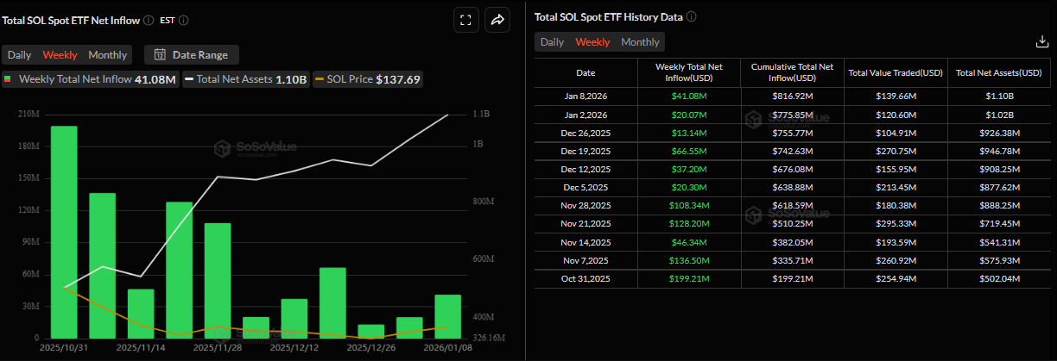Switch history table to Monthly
Screen dimensions: 1057x361
[640, 42]
